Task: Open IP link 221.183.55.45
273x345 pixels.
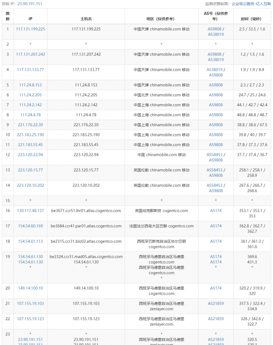Action: point(30,145)
